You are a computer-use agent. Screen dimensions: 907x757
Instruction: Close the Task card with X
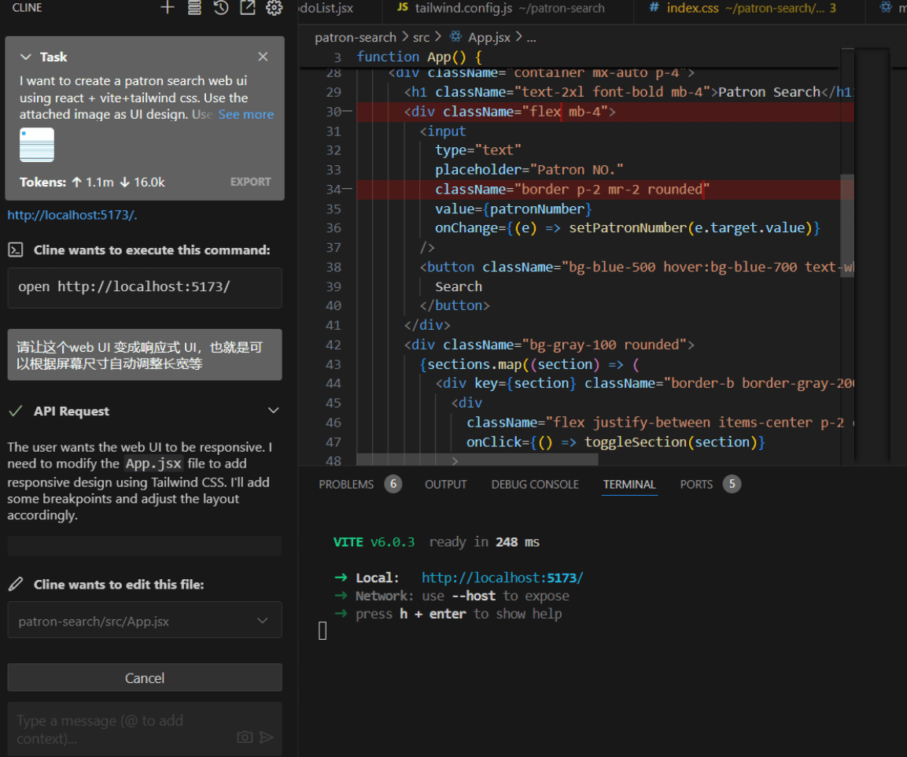point(264,57)
